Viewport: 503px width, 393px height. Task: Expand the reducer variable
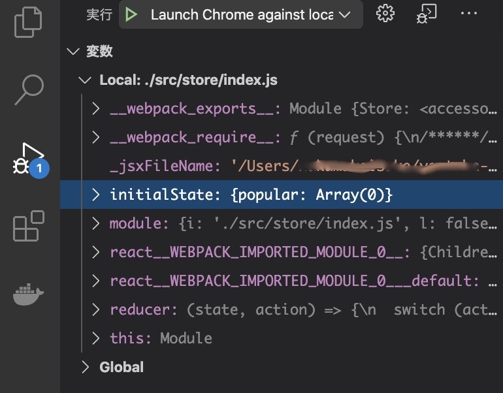tap(95, 309)
